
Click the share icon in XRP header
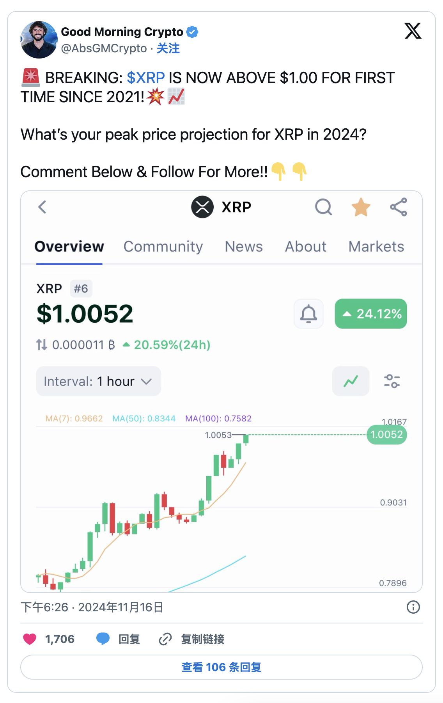[x=399, y=207]
